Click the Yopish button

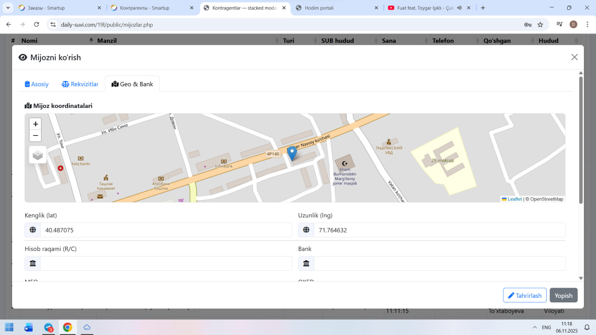click(x=563, y=295)
